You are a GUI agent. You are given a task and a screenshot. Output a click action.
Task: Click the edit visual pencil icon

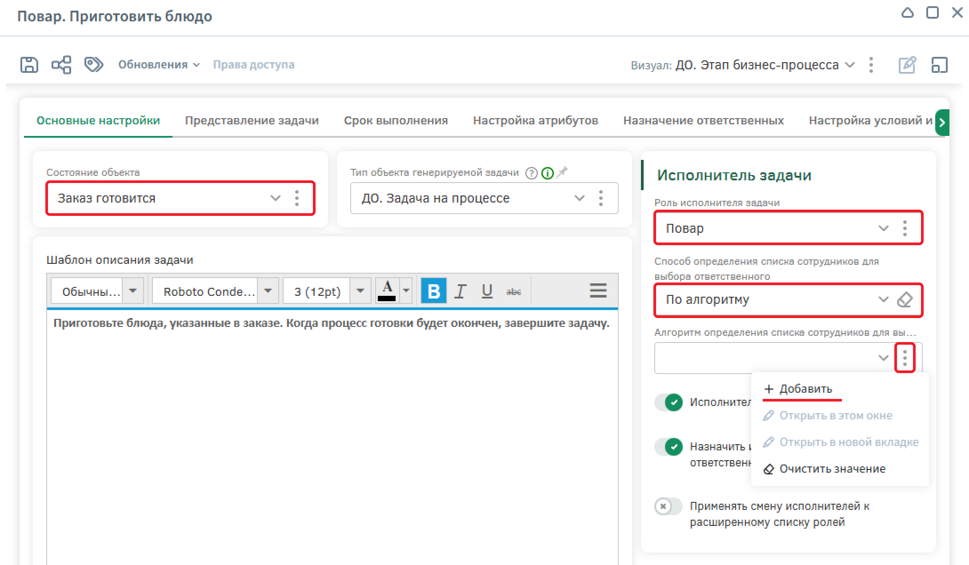click(907, 65)
